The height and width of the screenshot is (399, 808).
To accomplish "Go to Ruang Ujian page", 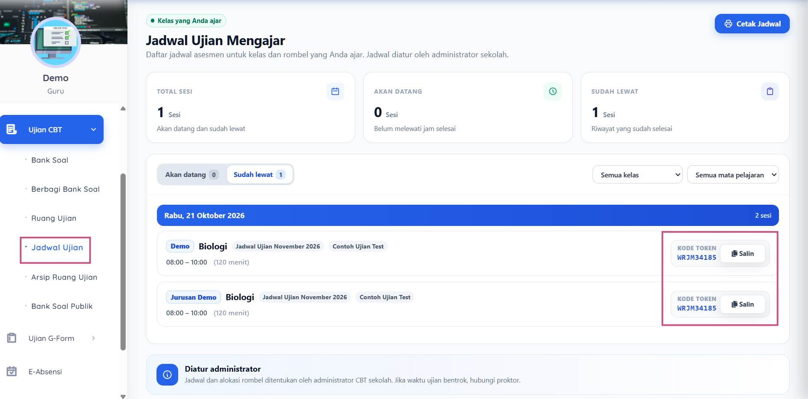I will click(x=54, y=218).
